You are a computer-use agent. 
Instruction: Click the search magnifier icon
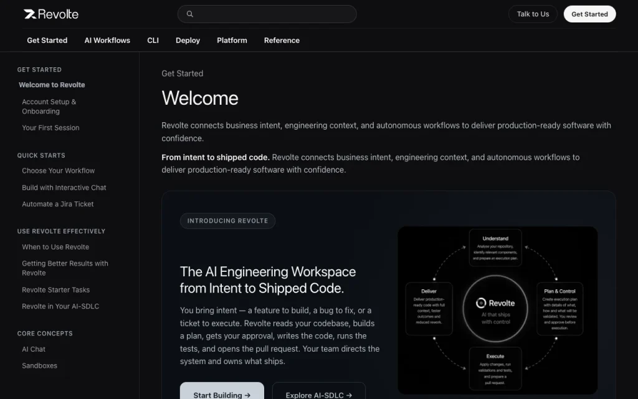[x=189, y=14]
